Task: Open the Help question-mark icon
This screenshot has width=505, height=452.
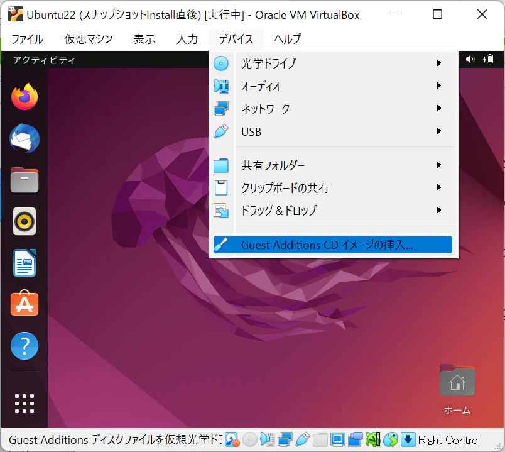Action: 24,346
